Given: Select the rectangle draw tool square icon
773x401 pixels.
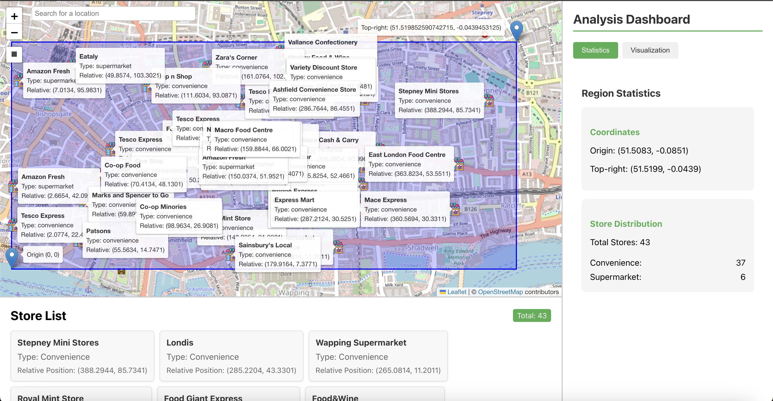Looking at the screenshot, I should click(14, 54).
